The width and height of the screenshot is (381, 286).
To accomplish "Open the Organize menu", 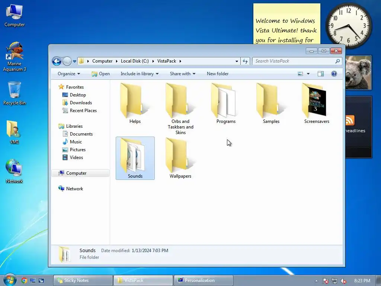I will click(x=69, y=74).
